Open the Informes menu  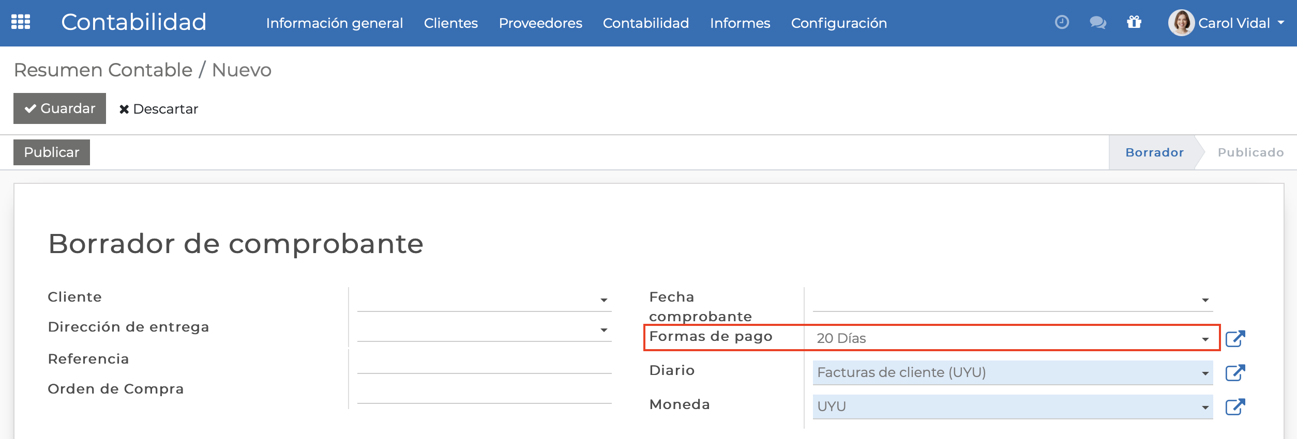pyautogui.click(x=740, y=23)
